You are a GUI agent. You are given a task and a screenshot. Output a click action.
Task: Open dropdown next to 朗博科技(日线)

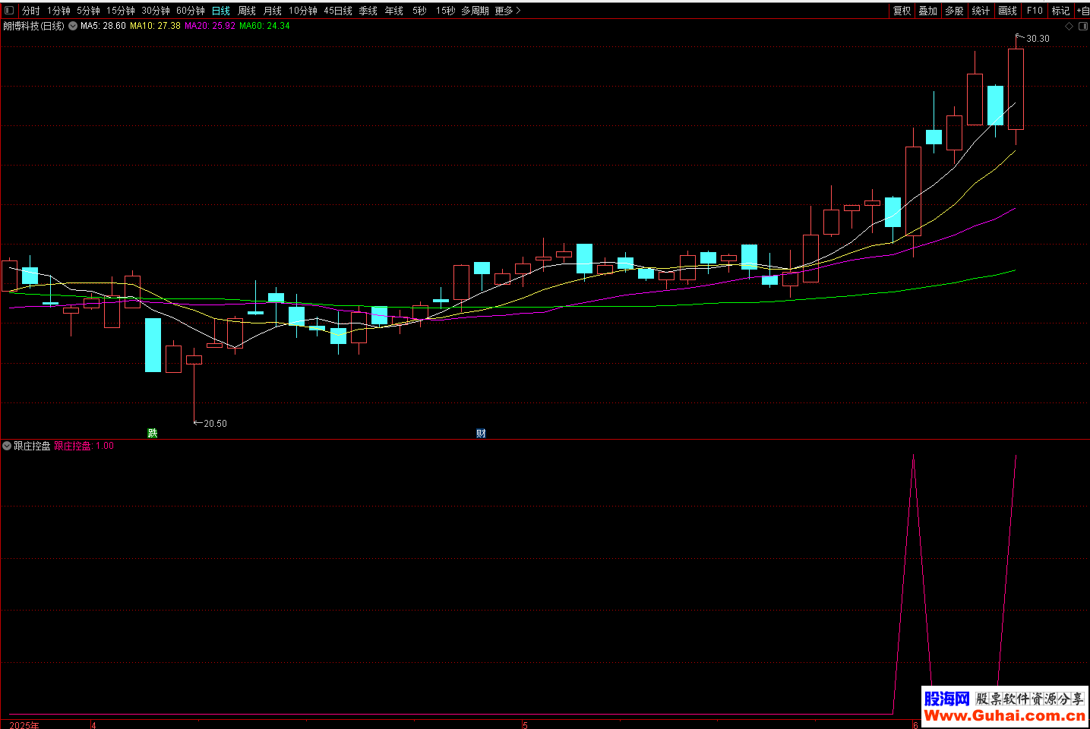pyautogui.click(x=73, y=26)
